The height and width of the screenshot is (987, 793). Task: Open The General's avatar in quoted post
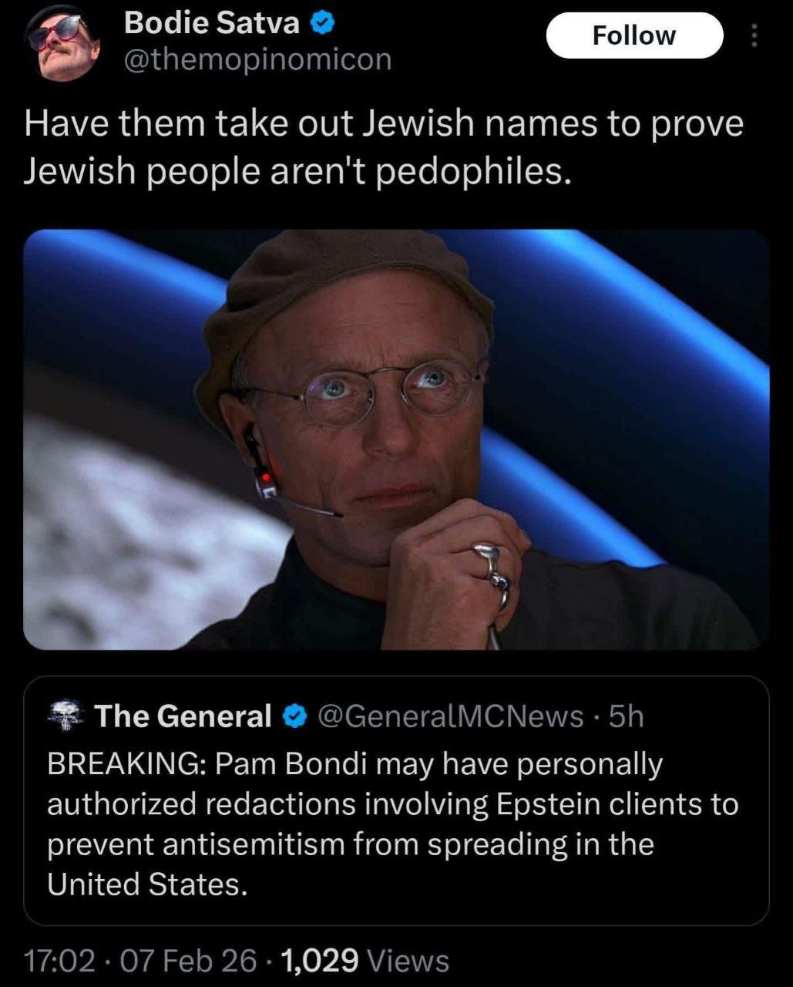[66, 716]
